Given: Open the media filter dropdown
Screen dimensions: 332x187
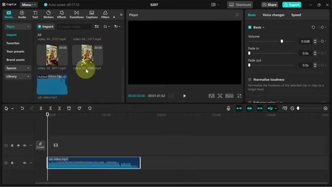Looking at the screenshot, I should click(x=117, y=26).
